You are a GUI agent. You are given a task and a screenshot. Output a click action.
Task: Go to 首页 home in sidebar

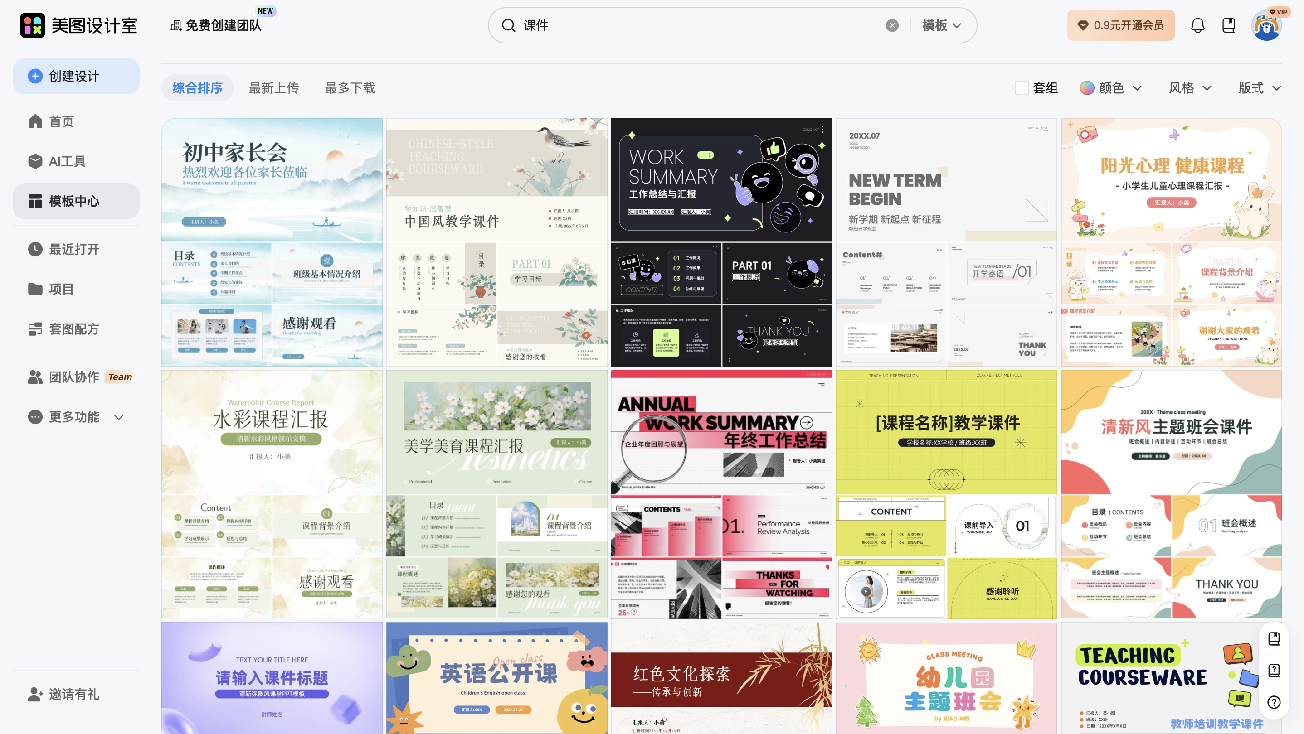pos(61,121)
